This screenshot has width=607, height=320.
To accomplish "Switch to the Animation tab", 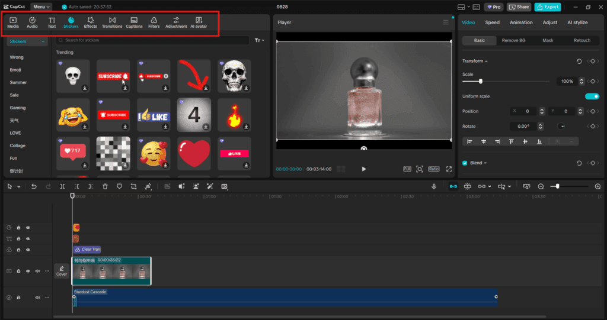I will tap(521, 22).
